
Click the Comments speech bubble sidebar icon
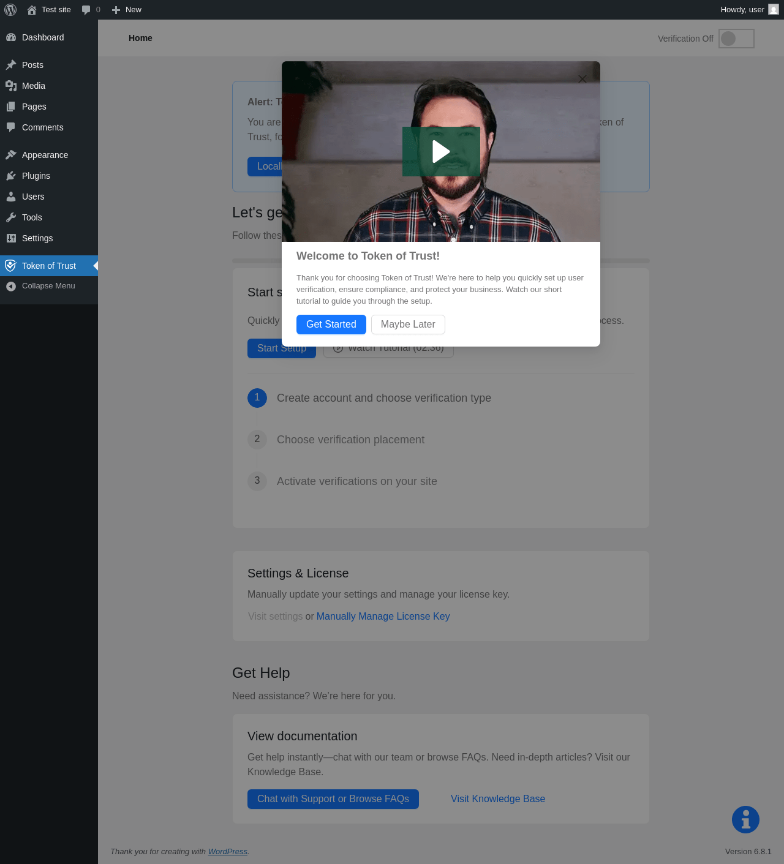coord(11,127)
